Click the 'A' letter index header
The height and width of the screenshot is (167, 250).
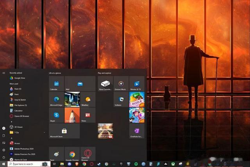(11, 138)
